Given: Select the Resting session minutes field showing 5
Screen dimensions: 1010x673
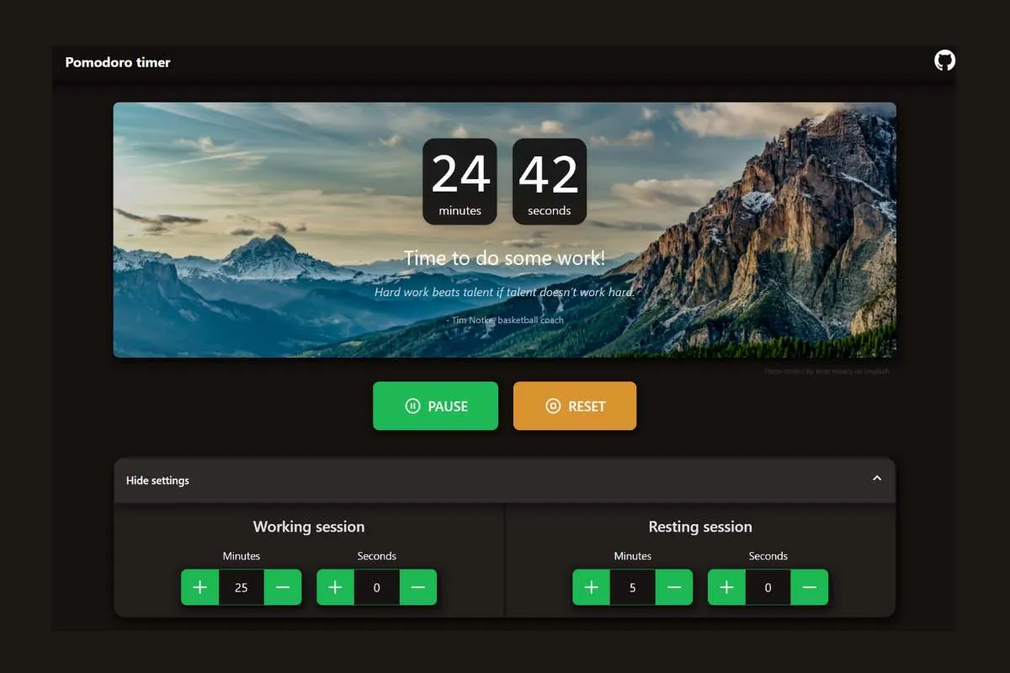Looking at the screenshot, I should tap(632, 587).
